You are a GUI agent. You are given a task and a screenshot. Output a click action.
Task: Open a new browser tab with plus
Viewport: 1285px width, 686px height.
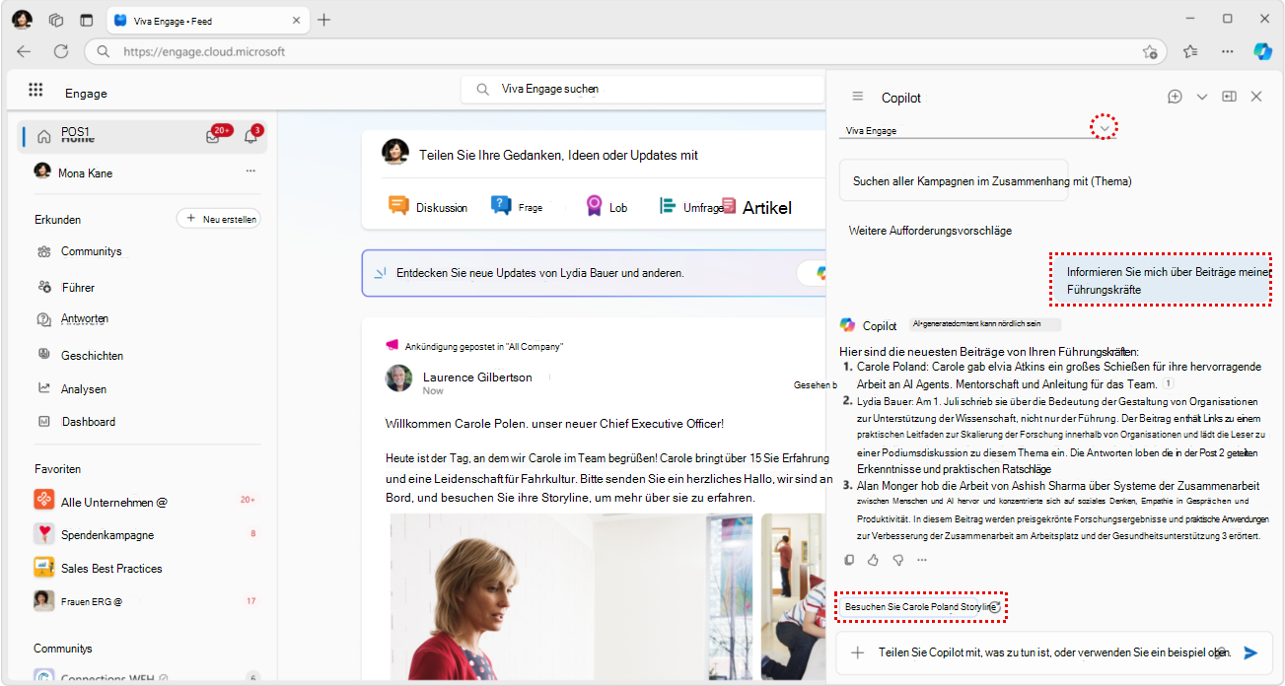point(323,20)
